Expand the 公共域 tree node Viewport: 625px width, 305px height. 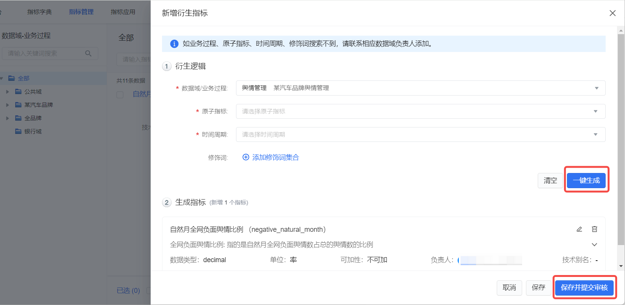coord(7,91)
